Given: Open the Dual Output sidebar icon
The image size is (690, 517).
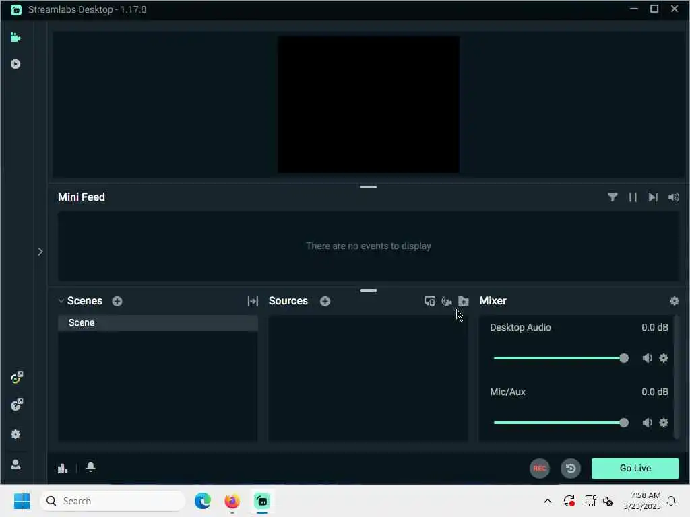Looking at the screenshot, I should pos(16,405).
